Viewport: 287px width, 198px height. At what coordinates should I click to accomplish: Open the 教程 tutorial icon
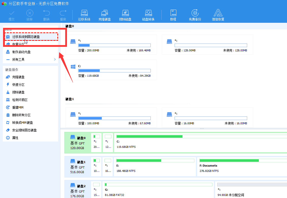(173, 15)
